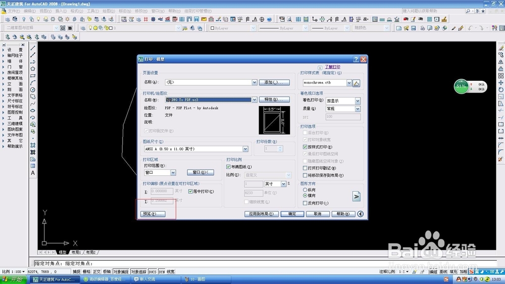Screen dimensions: 505x284
Task: Click the red grid axis icon in Tianzheng toolbar
Action: click(x=146, y=19)
